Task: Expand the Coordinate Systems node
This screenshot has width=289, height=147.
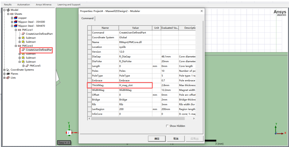Action: (x=5, y=70)
